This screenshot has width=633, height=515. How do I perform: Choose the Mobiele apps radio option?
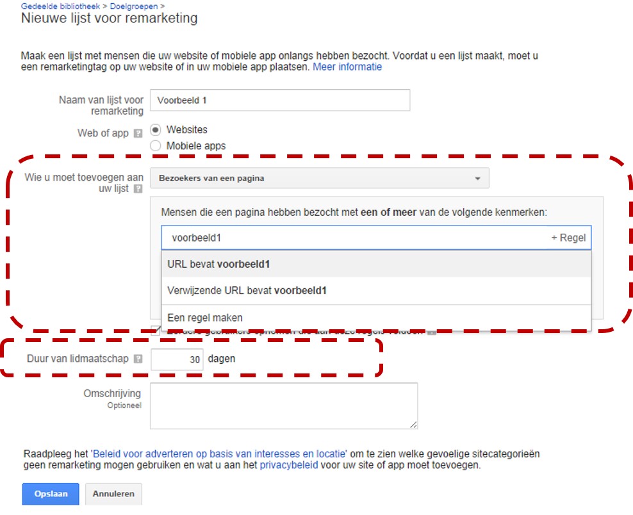click(155, 145)
